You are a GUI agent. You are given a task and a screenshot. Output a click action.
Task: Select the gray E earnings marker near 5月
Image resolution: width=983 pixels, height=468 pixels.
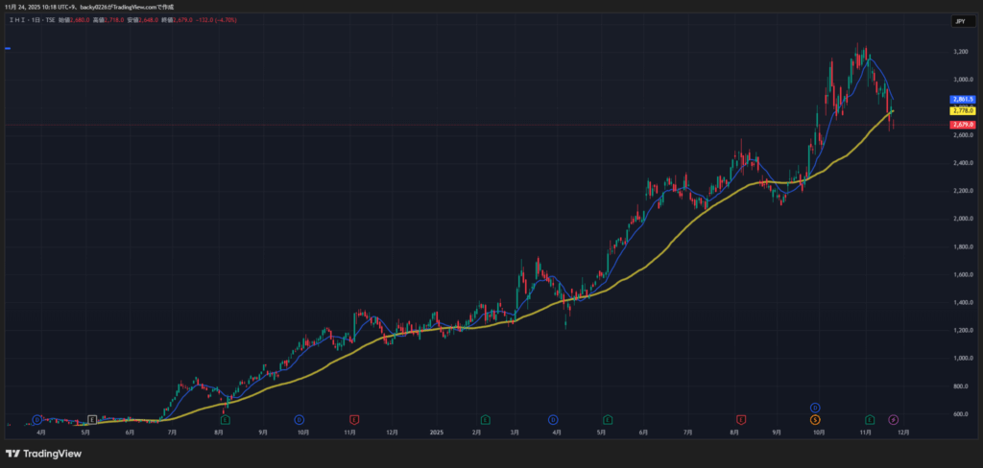coord(92,419)
